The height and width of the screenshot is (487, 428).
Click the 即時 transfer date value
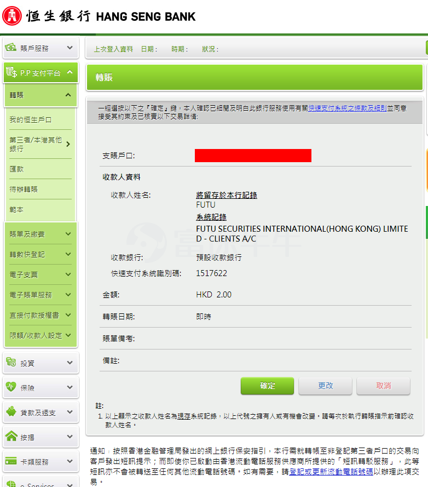coord(204,317)
